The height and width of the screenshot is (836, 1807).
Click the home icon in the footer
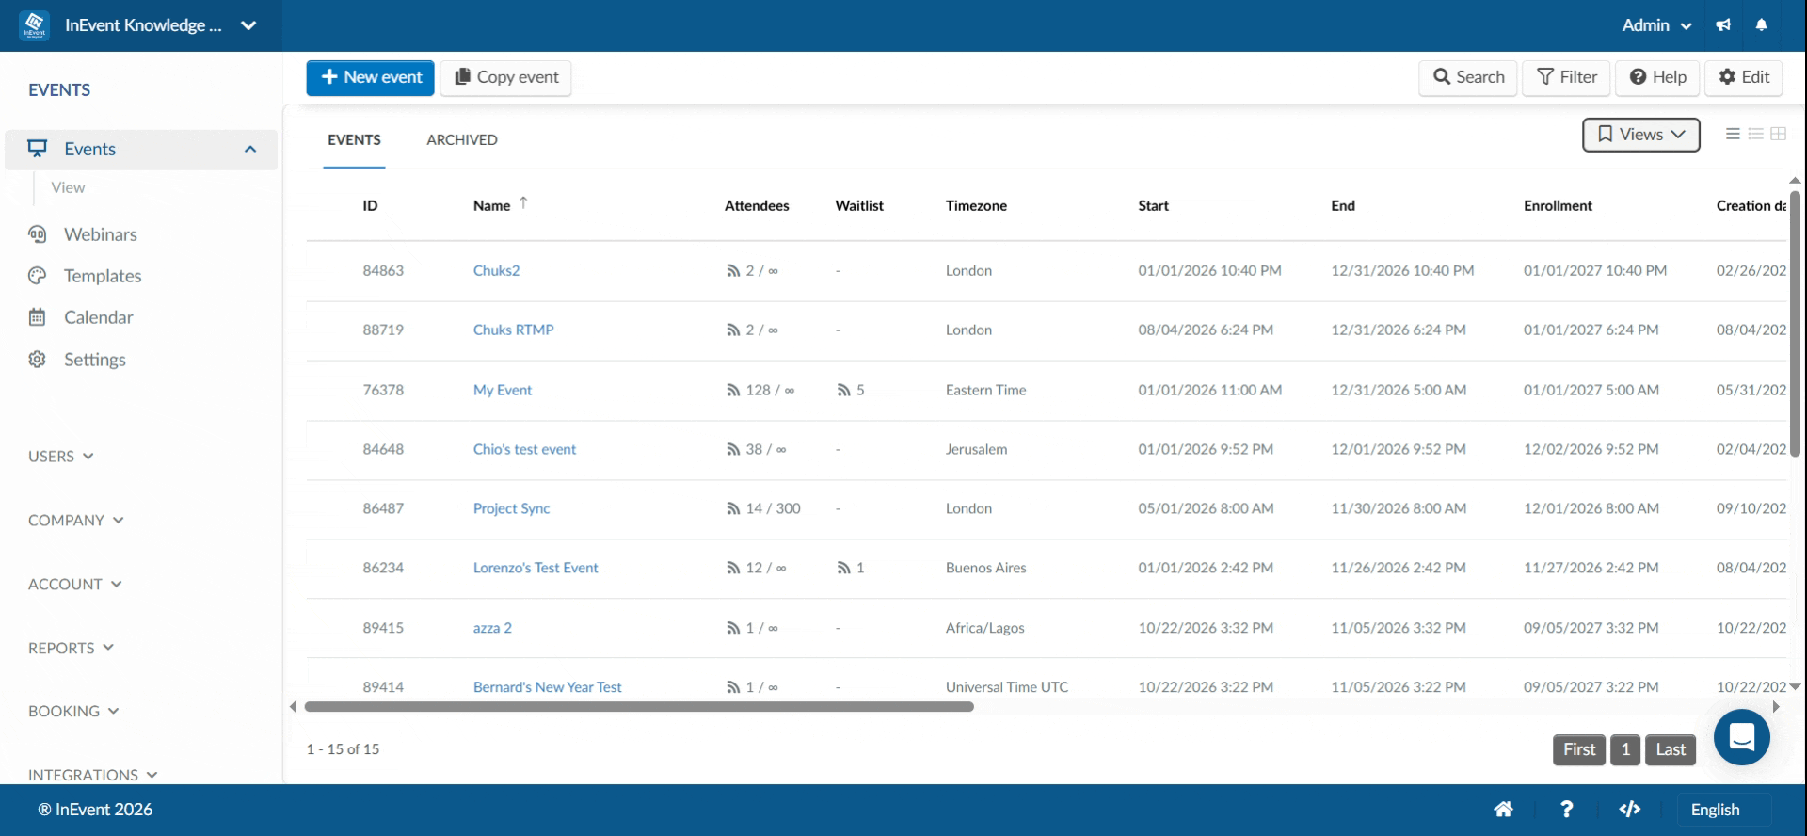click(1503, 810)
